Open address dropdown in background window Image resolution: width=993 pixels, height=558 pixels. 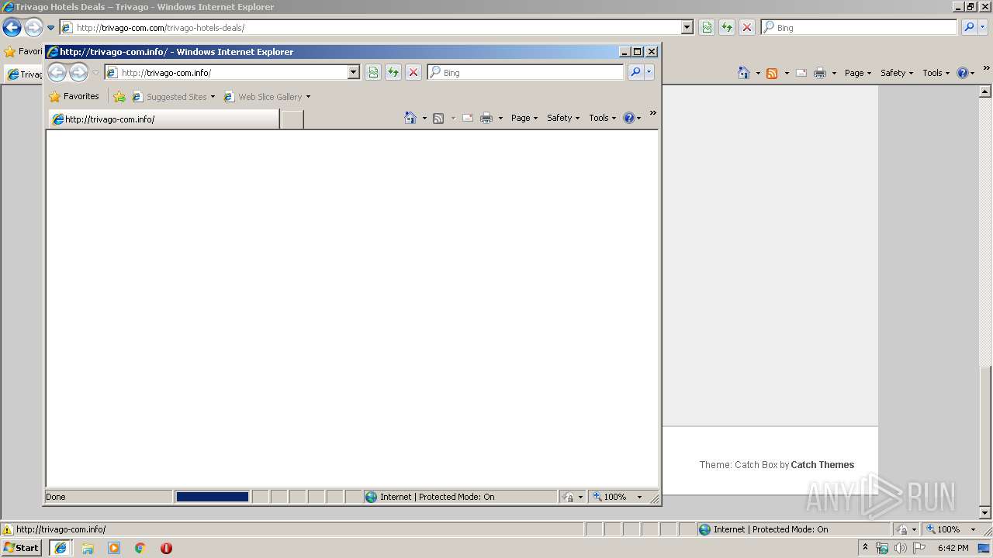[x=687, y=27]
